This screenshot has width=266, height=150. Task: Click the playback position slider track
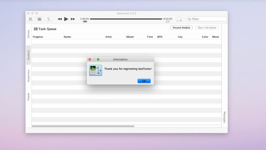[126, 19]
